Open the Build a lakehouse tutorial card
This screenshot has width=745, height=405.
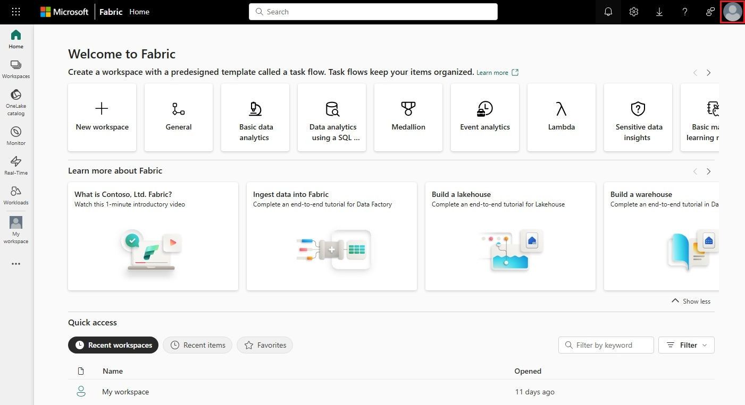coord(510,236)
